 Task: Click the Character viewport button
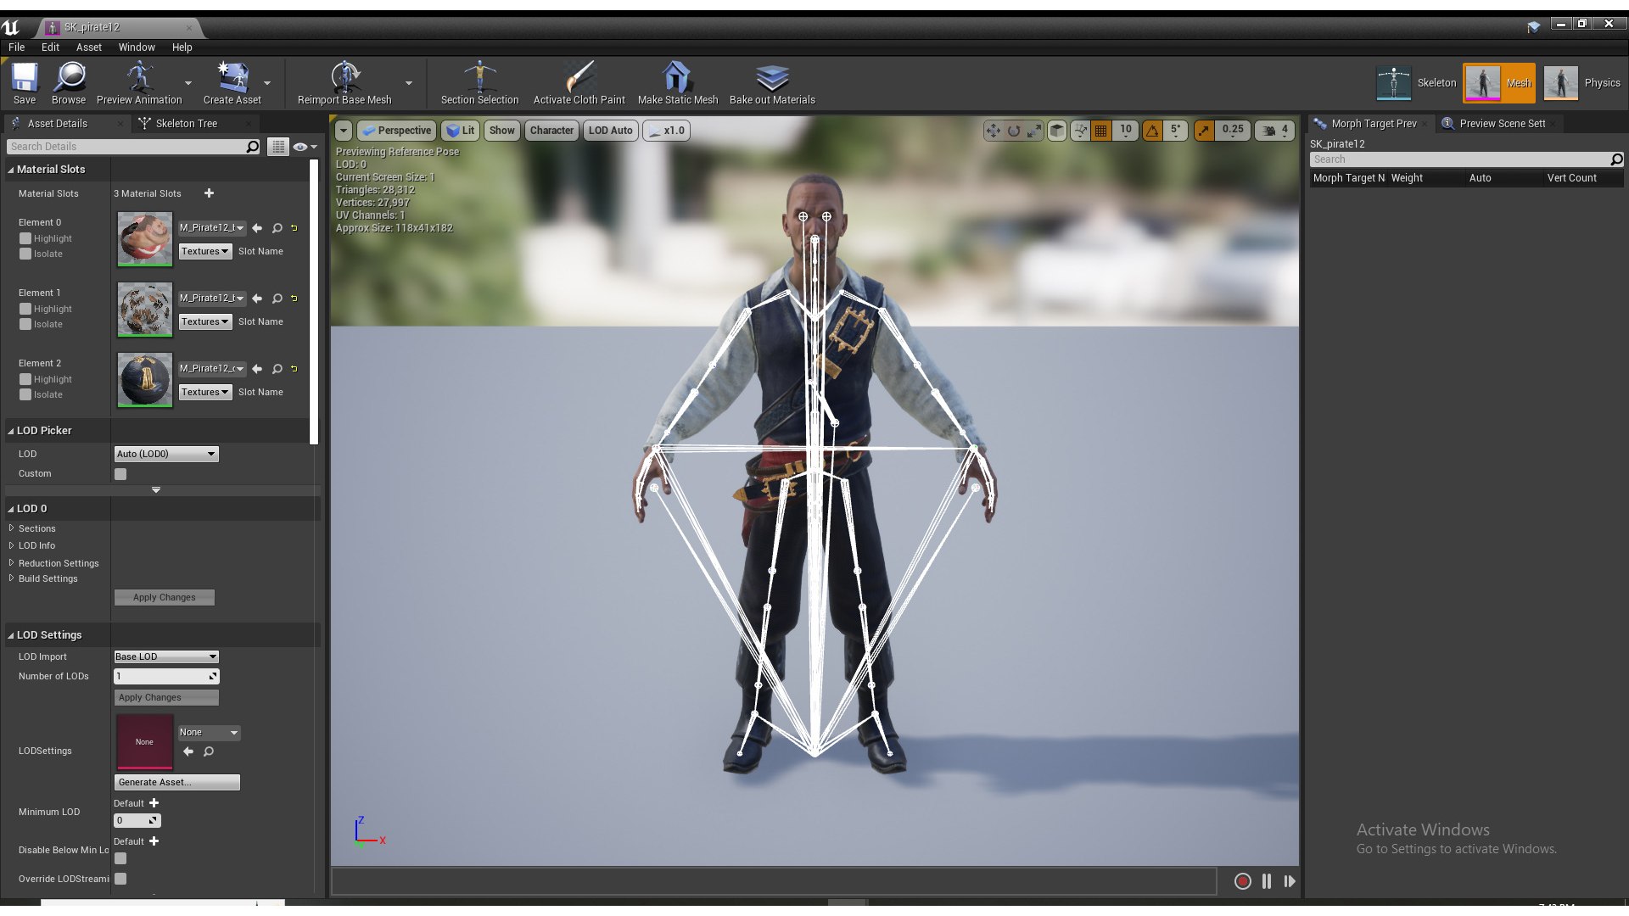click(x=551, y=131)
